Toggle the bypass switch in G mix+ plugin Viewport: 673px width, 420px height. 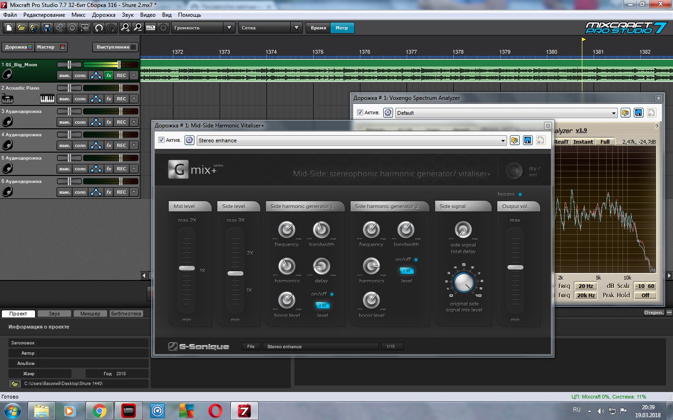point(520,194)
